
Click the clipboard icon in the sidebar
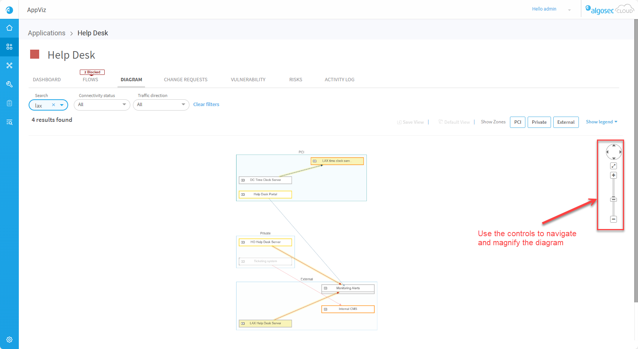click(9, 103)
